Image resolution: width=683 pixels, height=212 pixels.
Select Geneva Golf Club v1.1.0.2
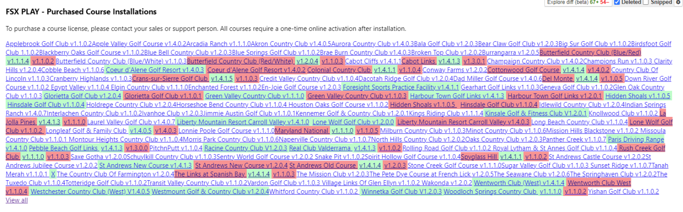coord(576,88)
